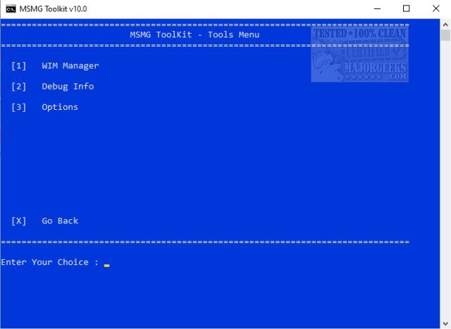Image resolution: width=451 pixels, height=329 pixels.
Task: Click the Go Back menu entry
Action: (x=60, y=221)
